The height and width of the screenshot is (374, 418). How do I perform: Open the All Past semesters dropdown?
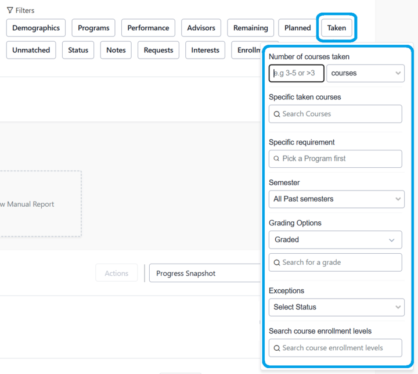(336, 199)
